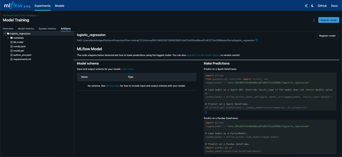Click the outlined Register model button

[x=327, y=36]
